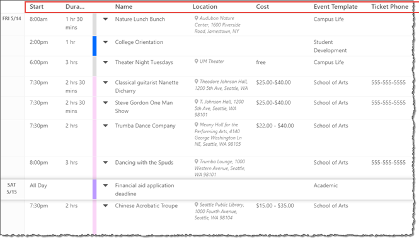The image size is (419, 240).
Task: Click the Audubon Nature Center map pin icon
Action: click(x=197, y=18)
